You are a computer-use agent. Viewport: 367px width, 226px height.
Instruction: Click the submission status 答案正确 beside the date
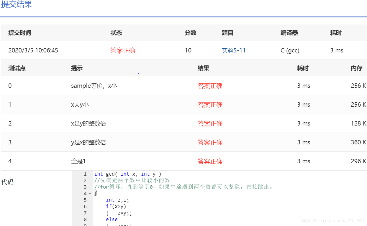[123, 50]
